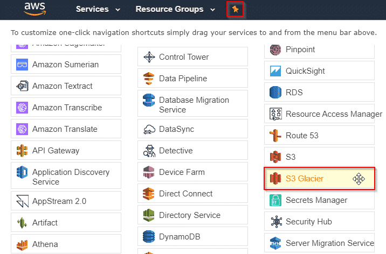Click the Amazon Textract icon
This screenshot has height=254, width=386.
click(22, 86)
